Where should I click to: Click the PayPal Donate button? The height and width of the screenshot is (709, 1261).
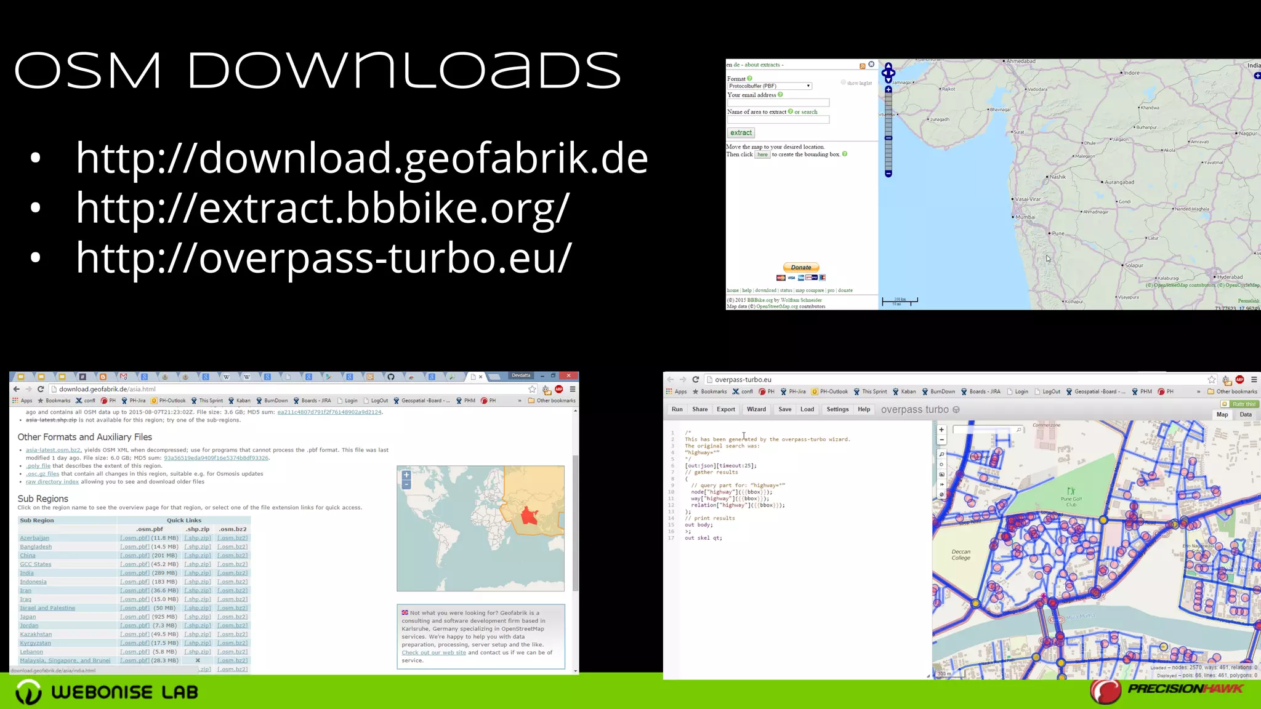(x=801, y=267)
